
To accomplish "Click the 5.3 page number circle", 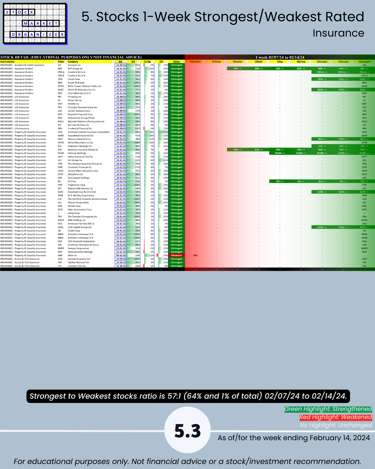I will 187,430.
